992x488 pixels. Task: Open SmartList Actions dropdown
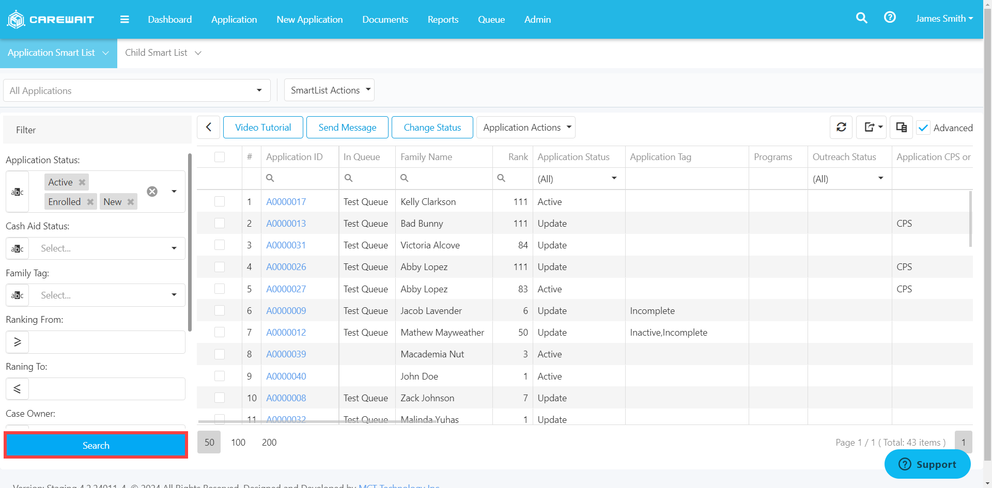(x=329, y=90)
